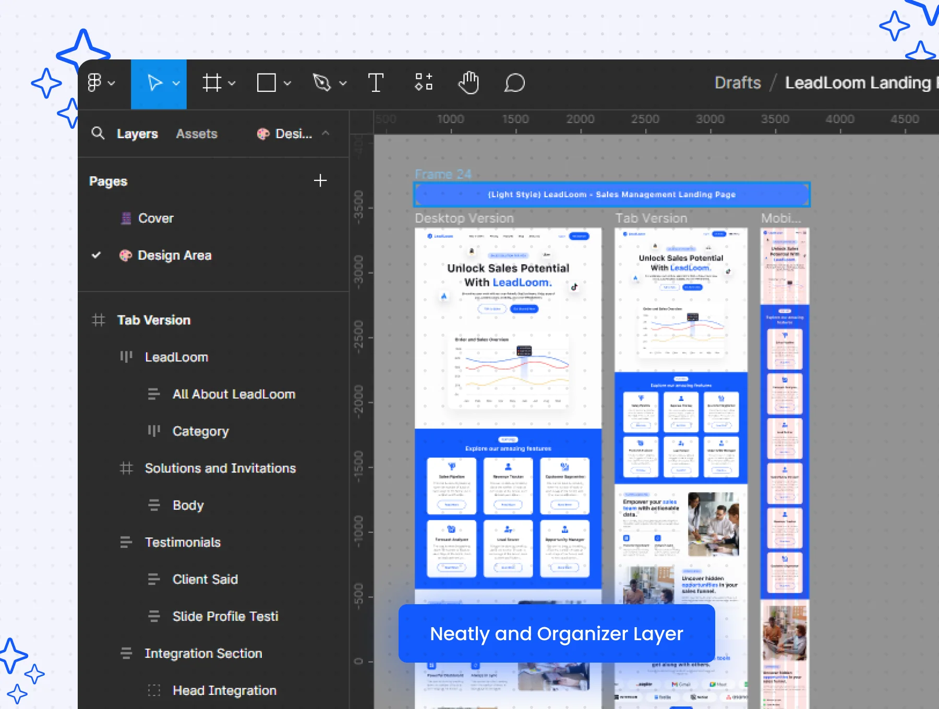The image size is (939, 709).
Task: Click icon beside Client Said layer
Action: pos(154,579)
